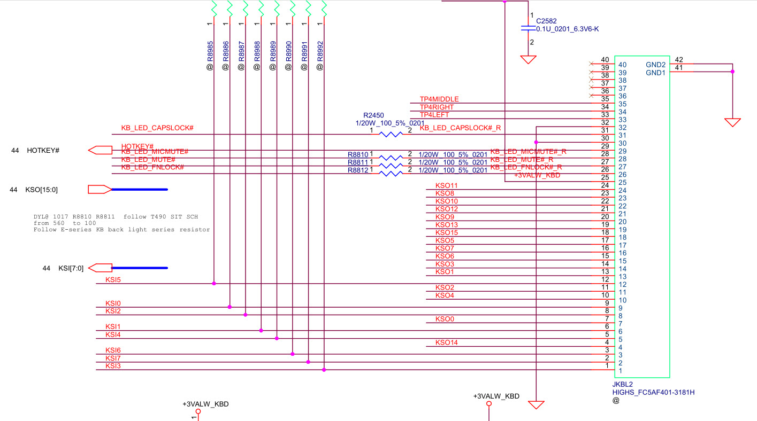Click the KSI[7:0] bus port name
The width and height of the screenshot is (757, 421).
coord(71,268)
